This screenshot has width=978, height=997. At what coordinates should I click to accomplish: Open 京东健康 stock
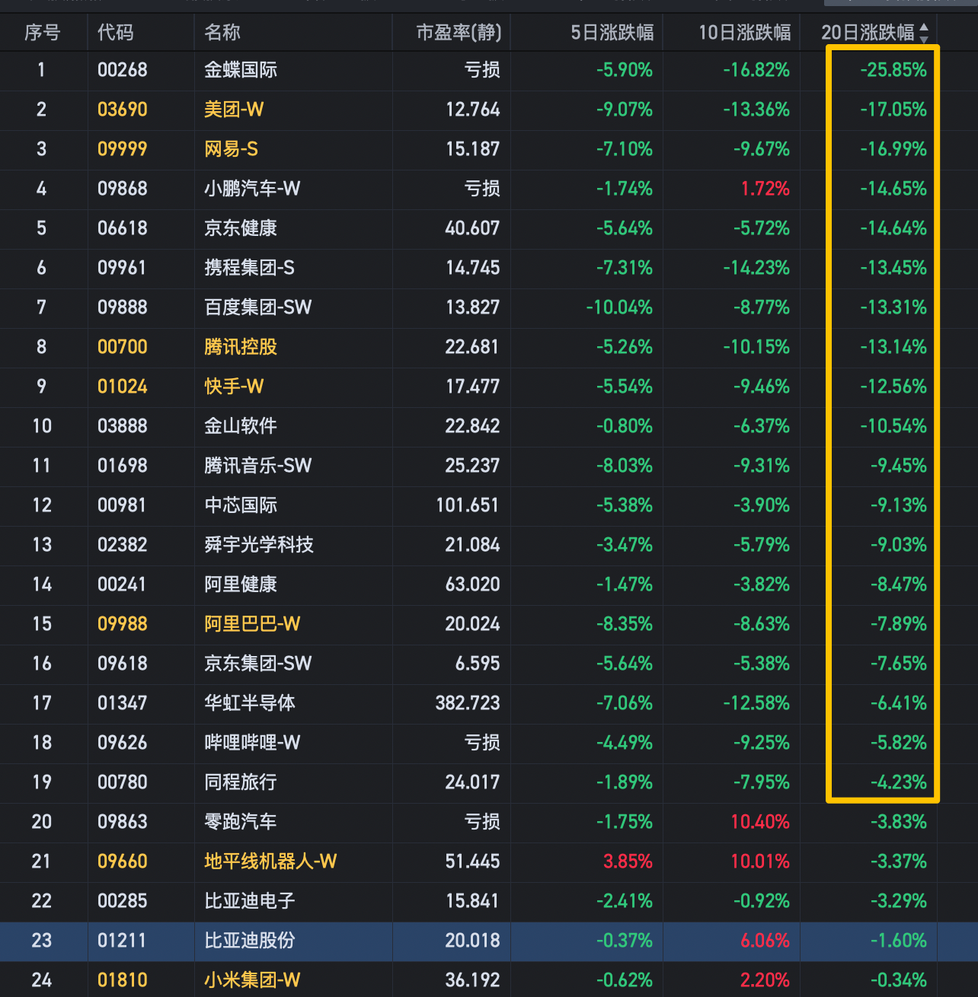241,228
